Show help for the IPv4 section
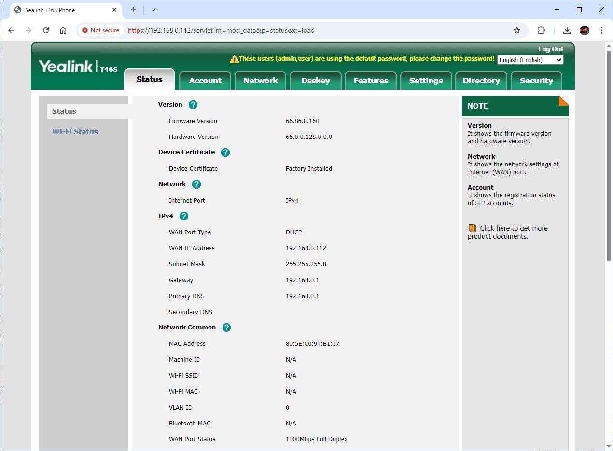Image resolution: width=613 pixels, height=451 pixels. tap(184, 216)
